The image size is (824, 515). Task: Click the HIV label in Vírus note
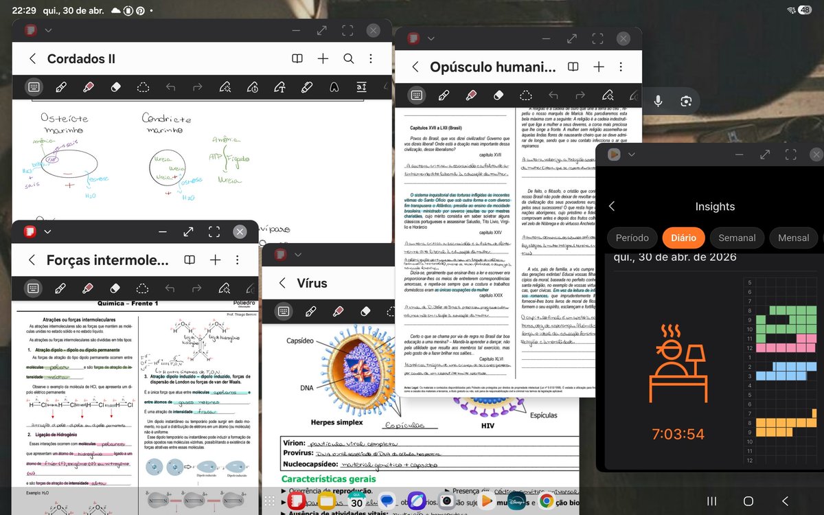click(x=488, y=426)
